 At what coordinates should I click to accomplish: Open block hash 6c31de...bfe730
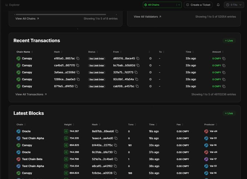pyautogui.click(x=102, y=152)
